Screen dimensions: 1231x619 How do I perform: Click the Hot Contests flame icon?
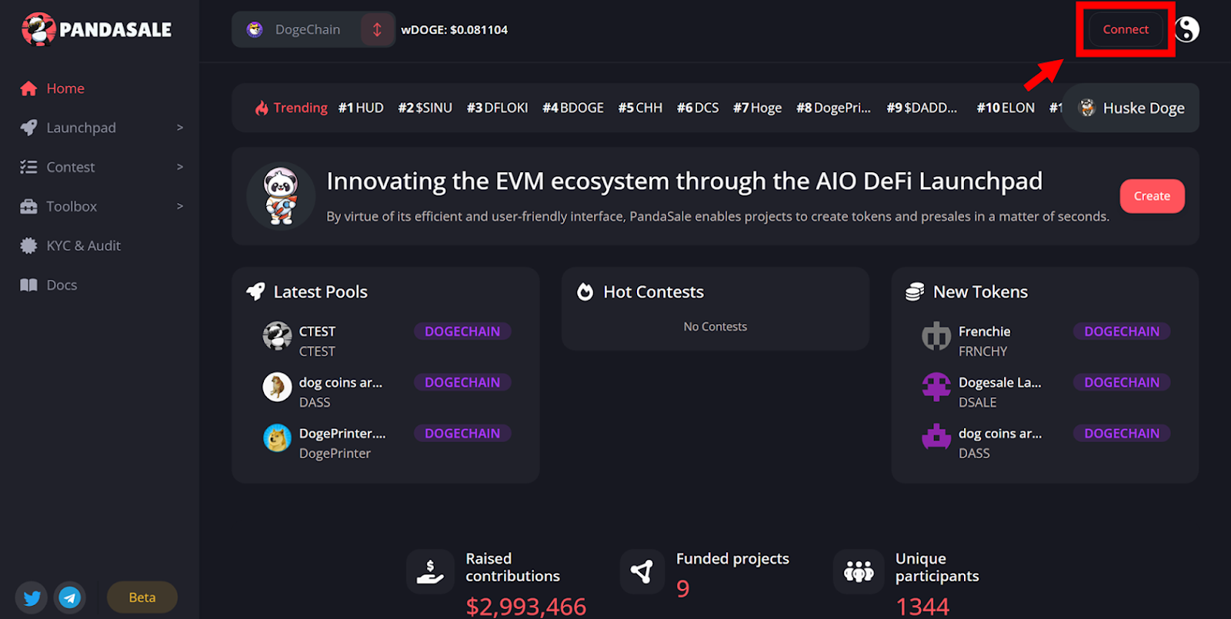click(585, 291)
